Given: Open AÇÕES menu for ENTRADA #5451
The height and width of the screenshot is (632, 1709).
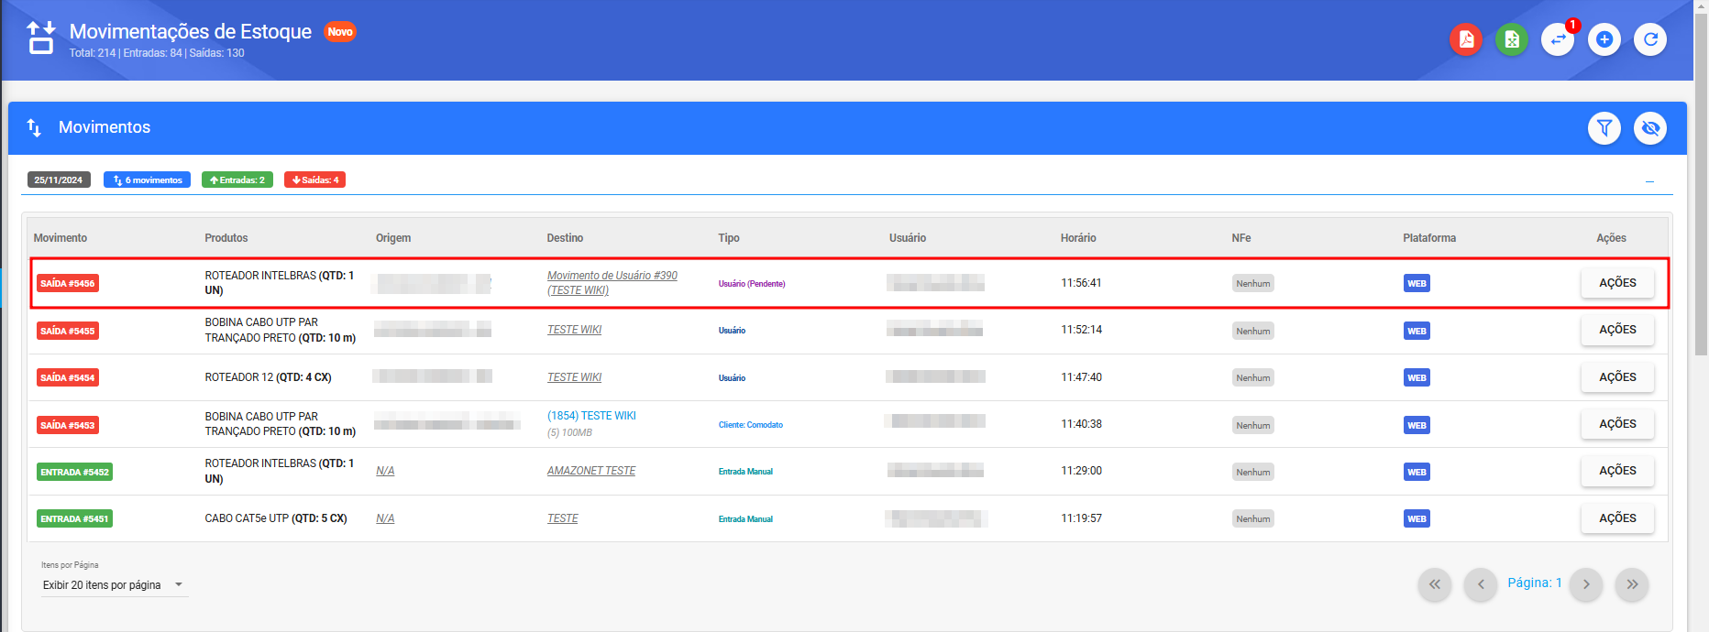Looking at the screenshot, I should [1617, 518].
